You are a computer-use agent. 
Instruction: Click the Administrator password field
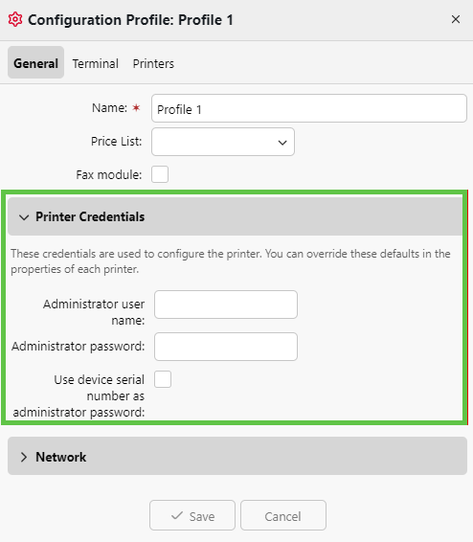point(226,347)
